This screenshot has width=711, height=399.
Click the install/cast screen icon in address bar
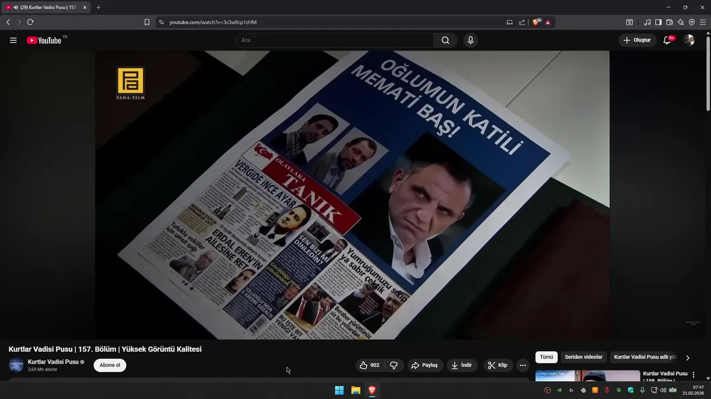coord(509,22)
